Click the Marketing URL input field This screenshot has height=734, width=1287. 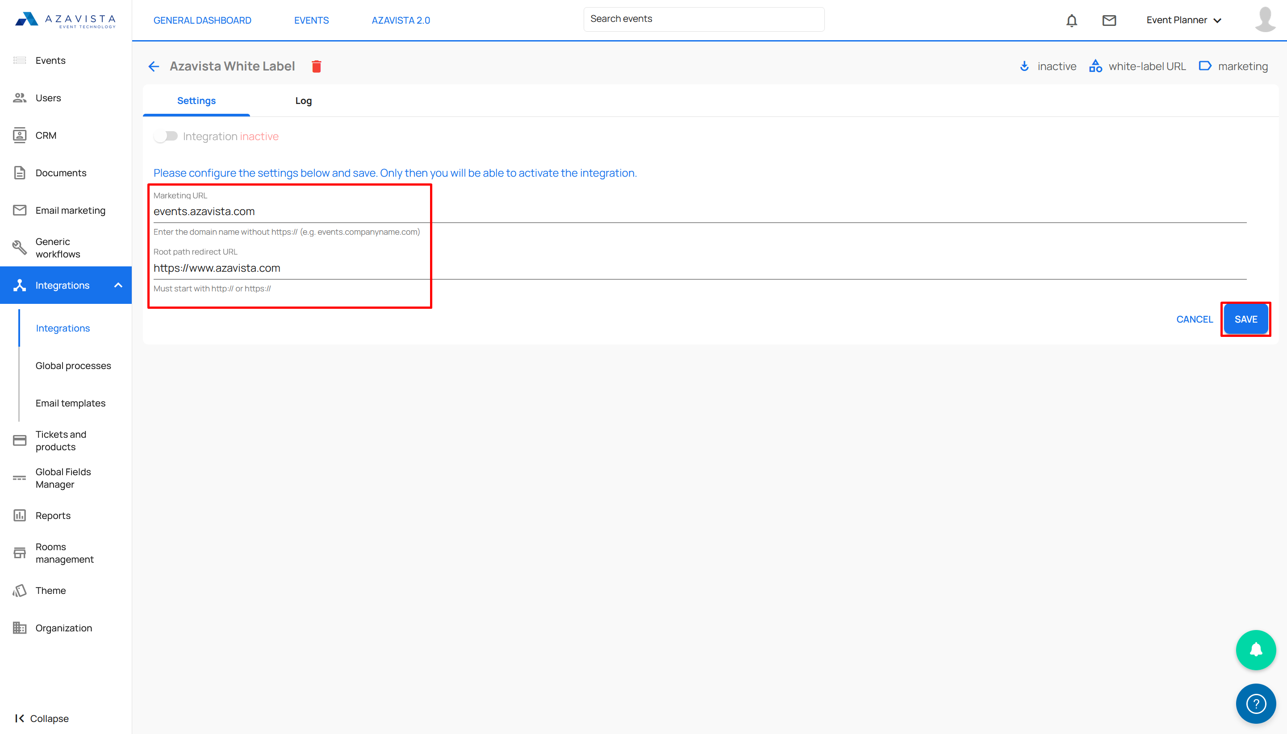[x=700, y=211]
